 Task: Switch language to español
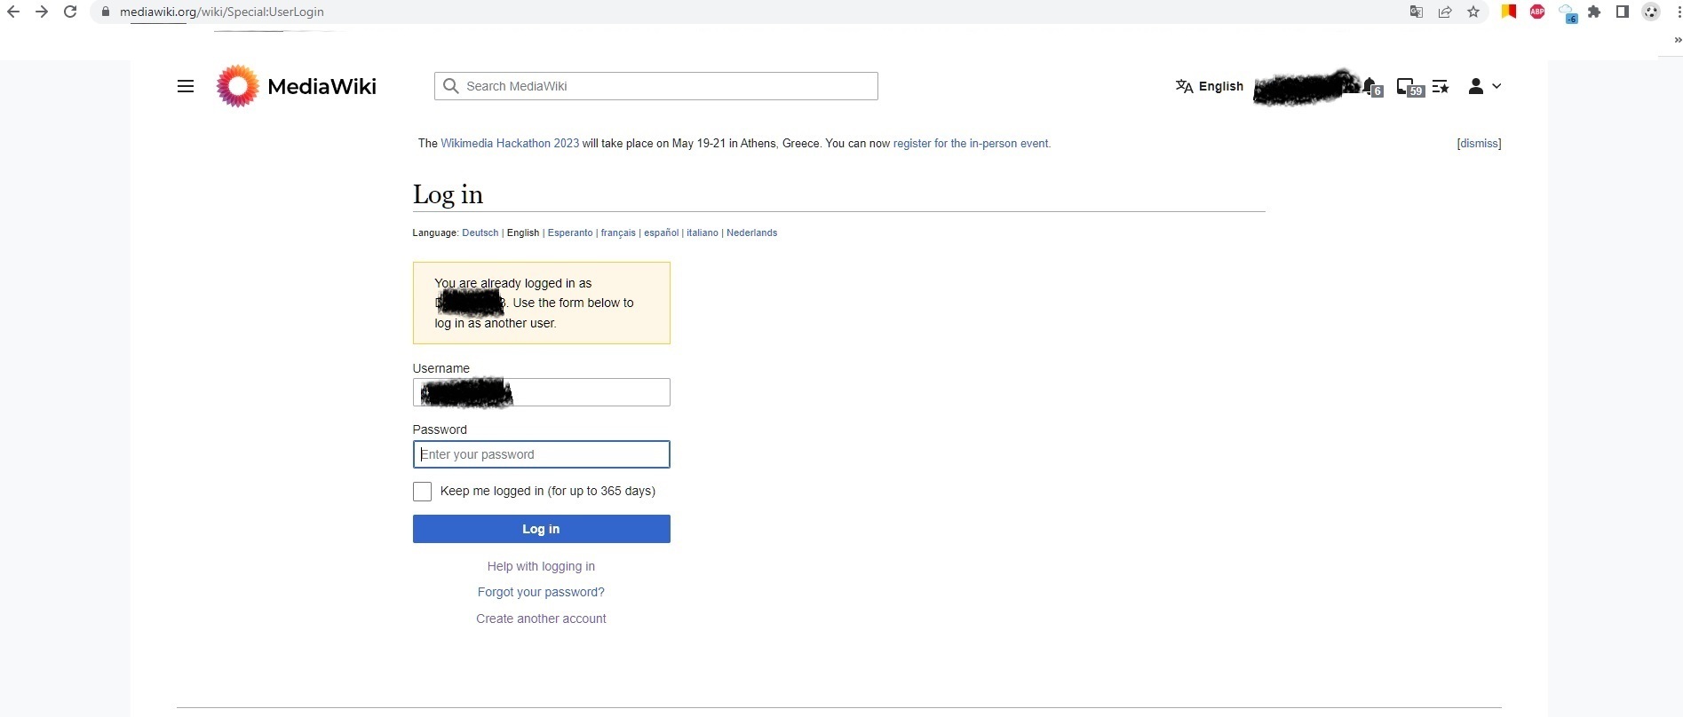662,232
